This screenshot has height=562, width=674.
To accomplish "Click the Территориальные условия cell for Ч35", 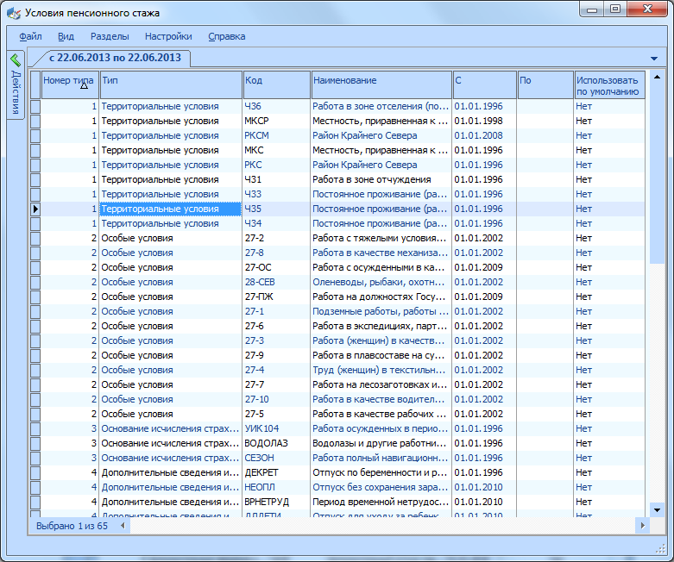I will pyautogui.click(x=171, y=209).
